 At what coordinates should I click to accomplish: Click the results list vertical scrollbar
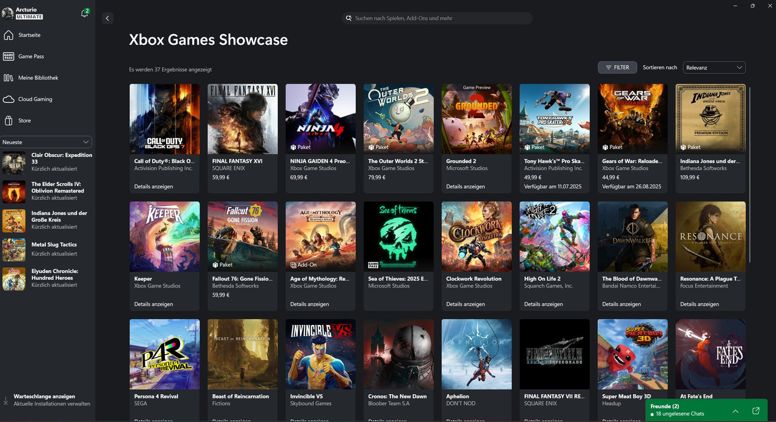tap(750, 174)
